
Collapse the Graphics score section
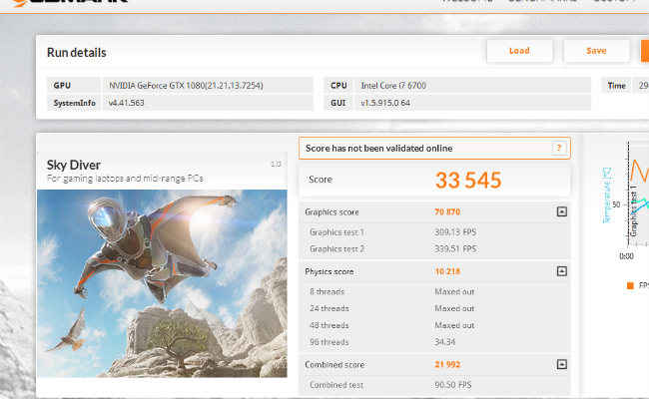[562, 211]
